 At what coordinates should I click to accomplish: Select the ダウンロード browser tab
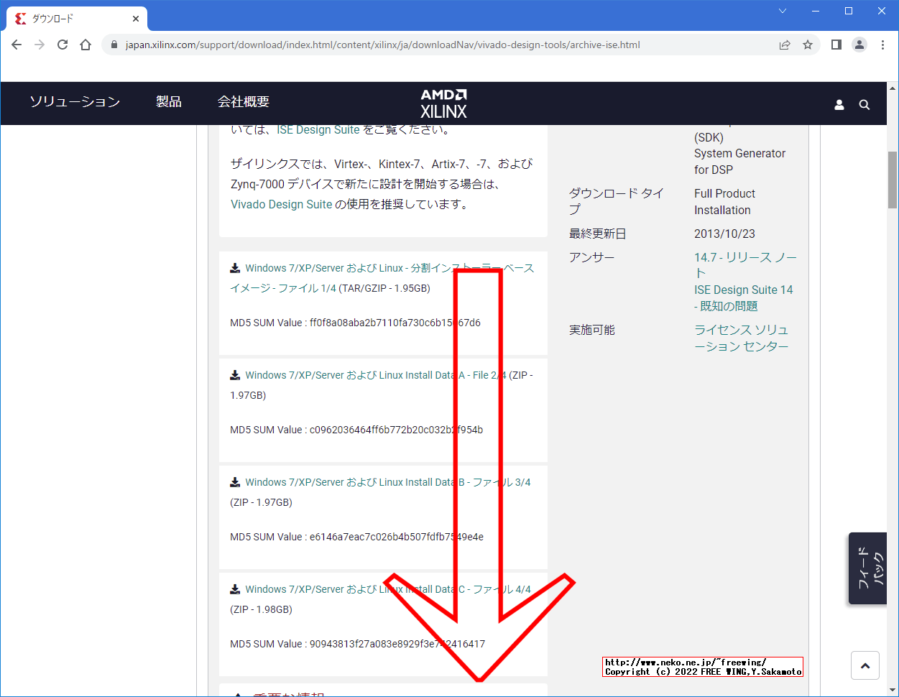click(72, 18)
